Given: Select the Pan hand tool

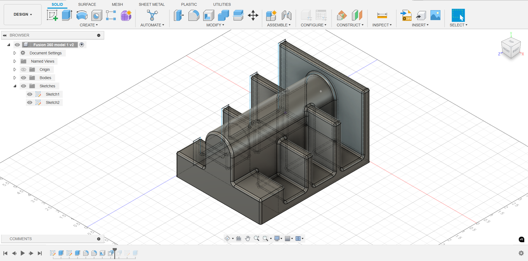Looking at the screenshot, I should [248, 238].
